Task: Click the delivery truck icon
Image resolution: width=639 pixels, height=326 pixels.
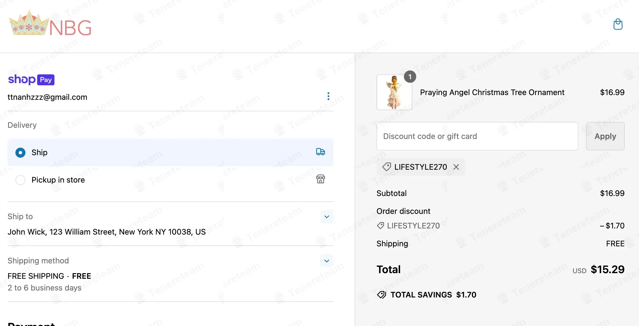Action: 320,152
